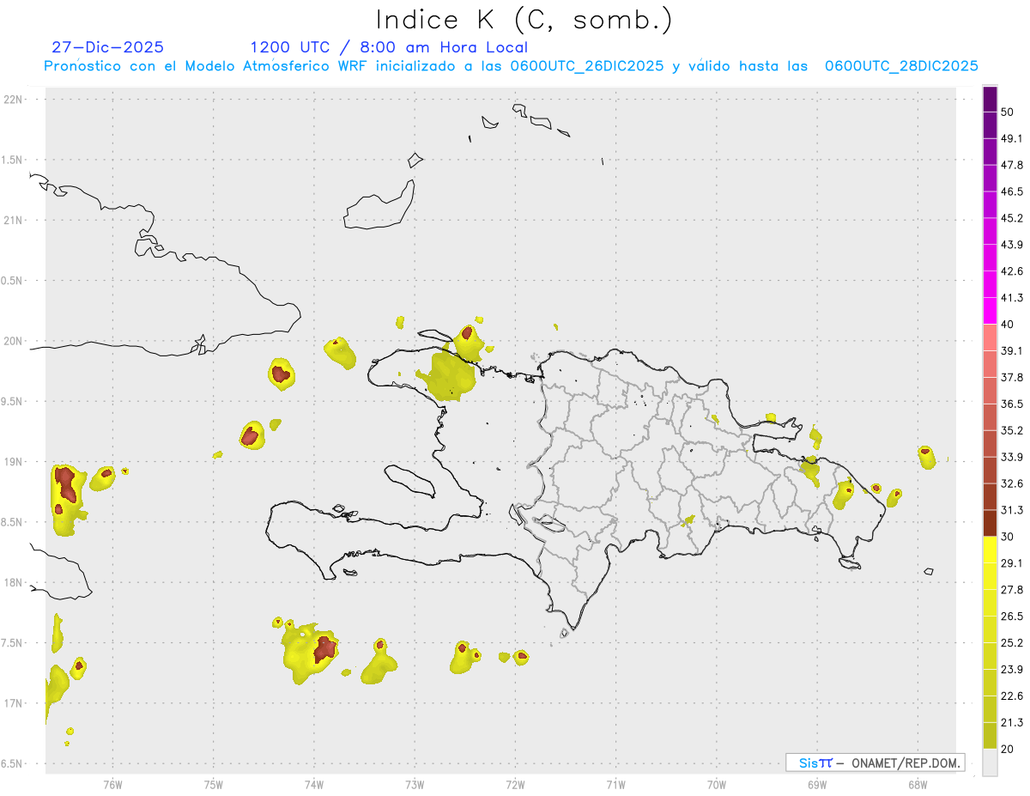This screenshot has width=1030, height=796.
Task: Pick the legend swatch between 47.8 and 46.5
Action: (x=991, y=179)
